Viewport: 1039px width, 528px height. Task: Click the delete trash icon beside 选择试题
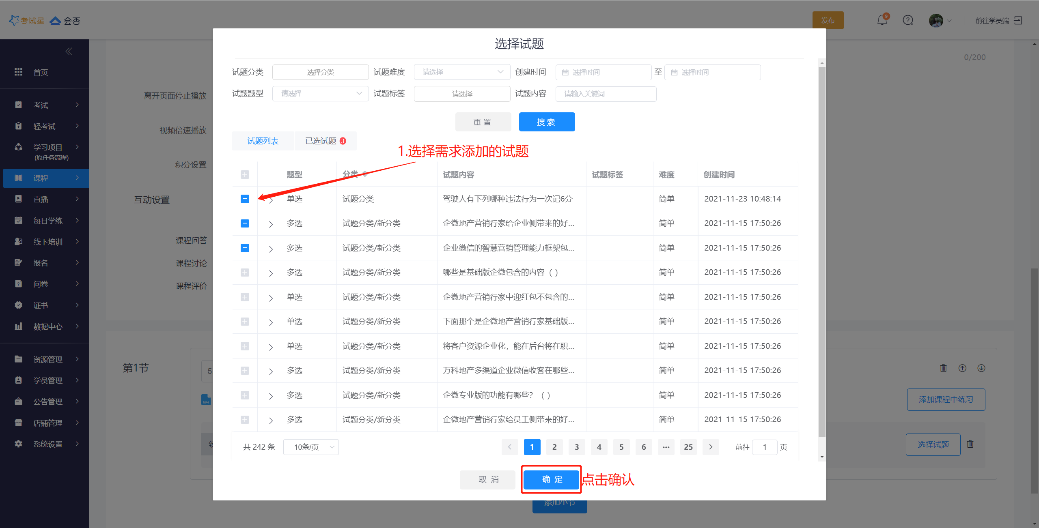pos(970,444)
